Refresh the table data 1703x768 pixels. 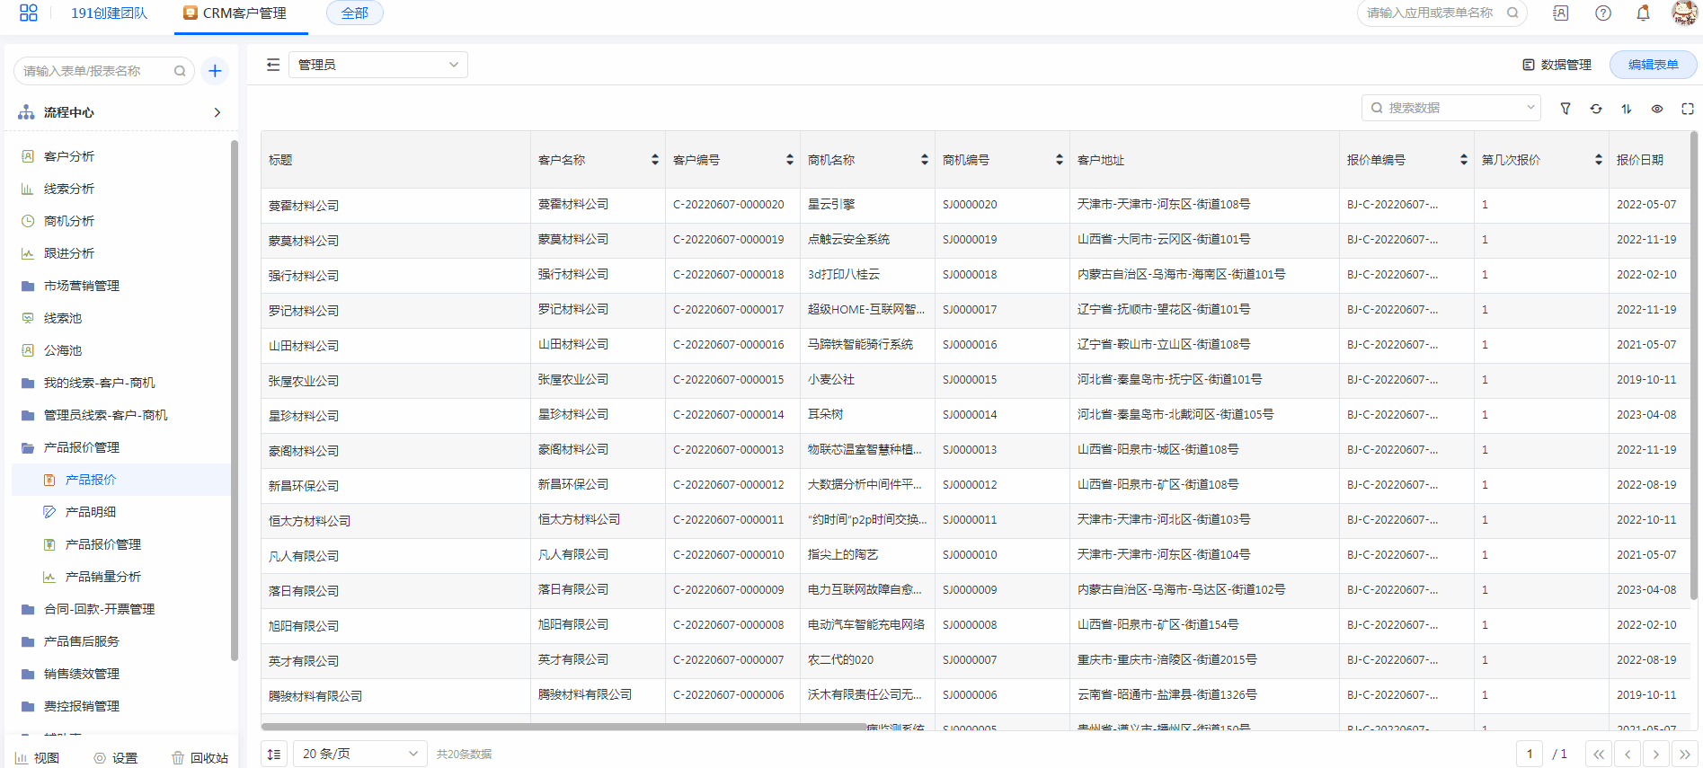(1596, 109)
